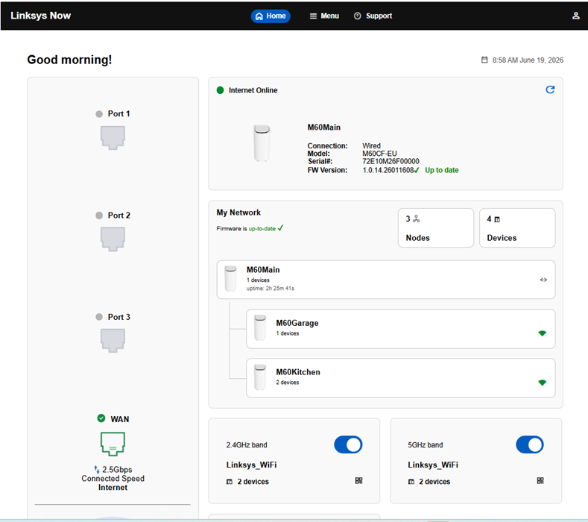588x522 pixels.
Task: Click the FW version 1.0.14.26011608 value
Action: click(388, 170)
